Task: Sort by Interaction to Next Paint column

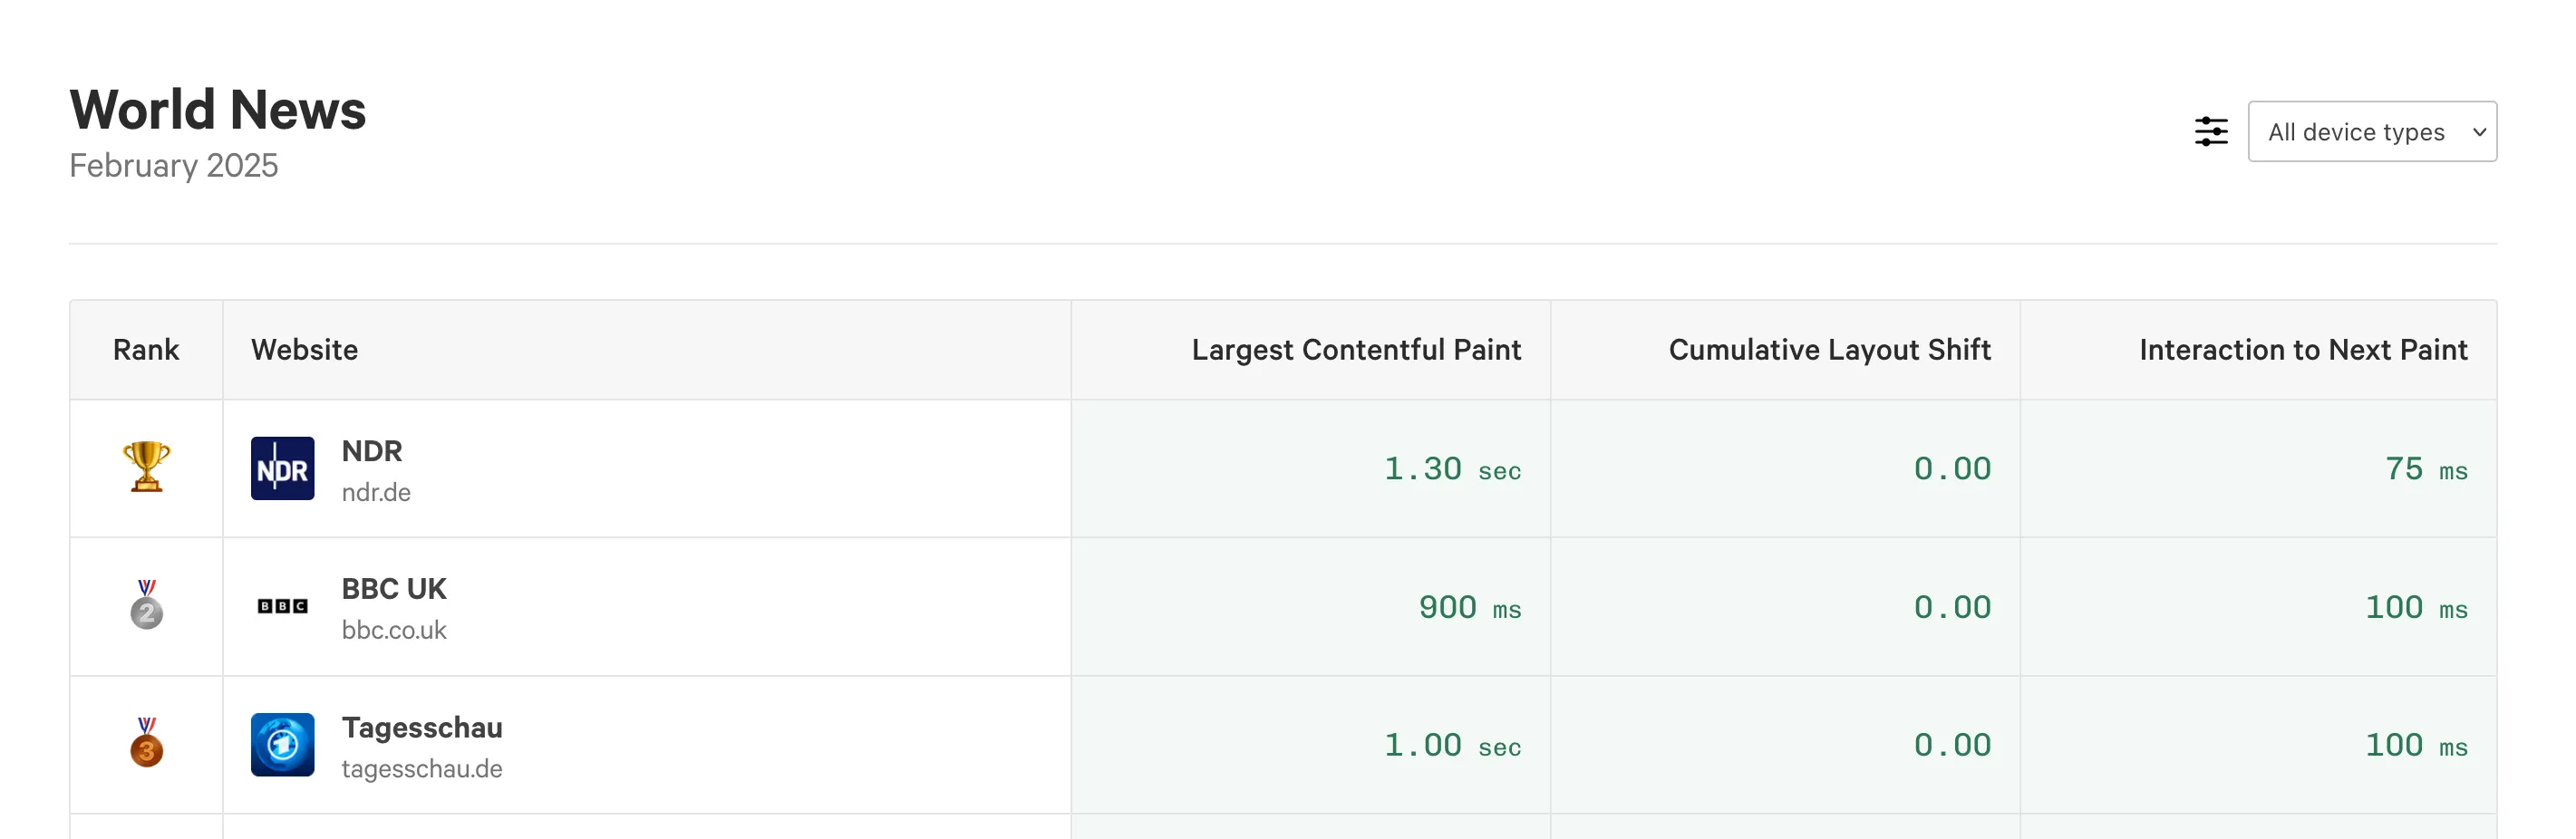Action: [2302, 349]
